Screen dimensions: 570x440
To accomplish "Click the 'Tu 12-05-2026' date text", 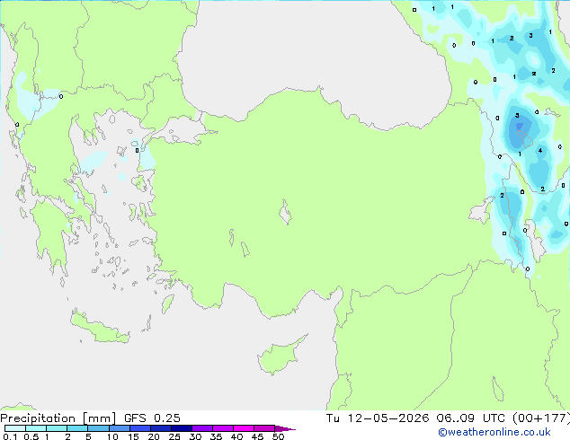I will click(x=378, y=418).
